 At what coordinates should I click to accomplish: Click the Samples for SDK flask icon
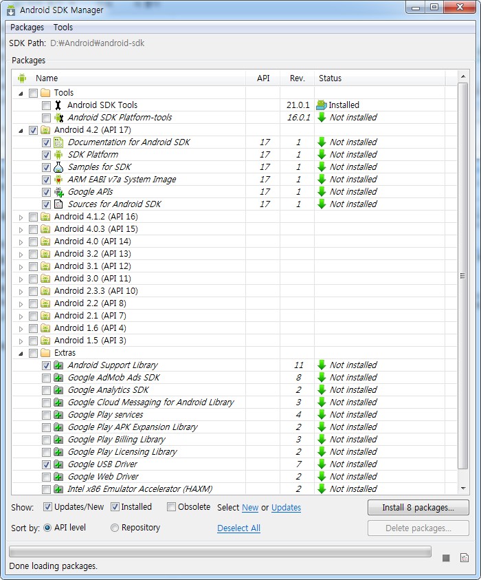point(58,167)
